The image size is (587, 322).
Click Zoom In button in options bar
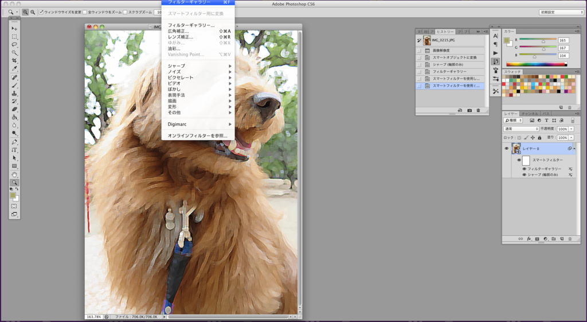25,12
